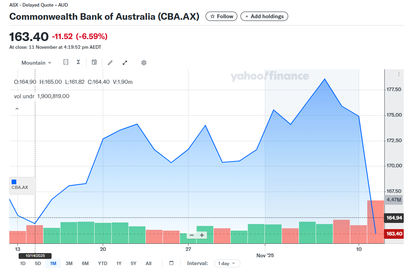
Task: Click Add holdings for CBA.AX
Action: (264, 16)
